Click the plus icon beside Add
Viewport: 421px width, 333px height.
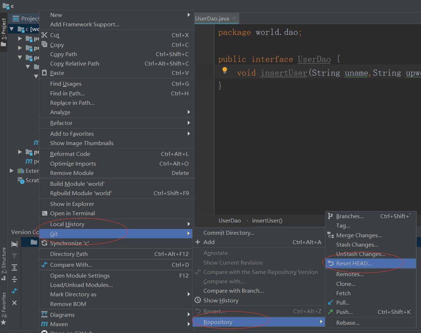pyautogui.click(x=198, y=242)
